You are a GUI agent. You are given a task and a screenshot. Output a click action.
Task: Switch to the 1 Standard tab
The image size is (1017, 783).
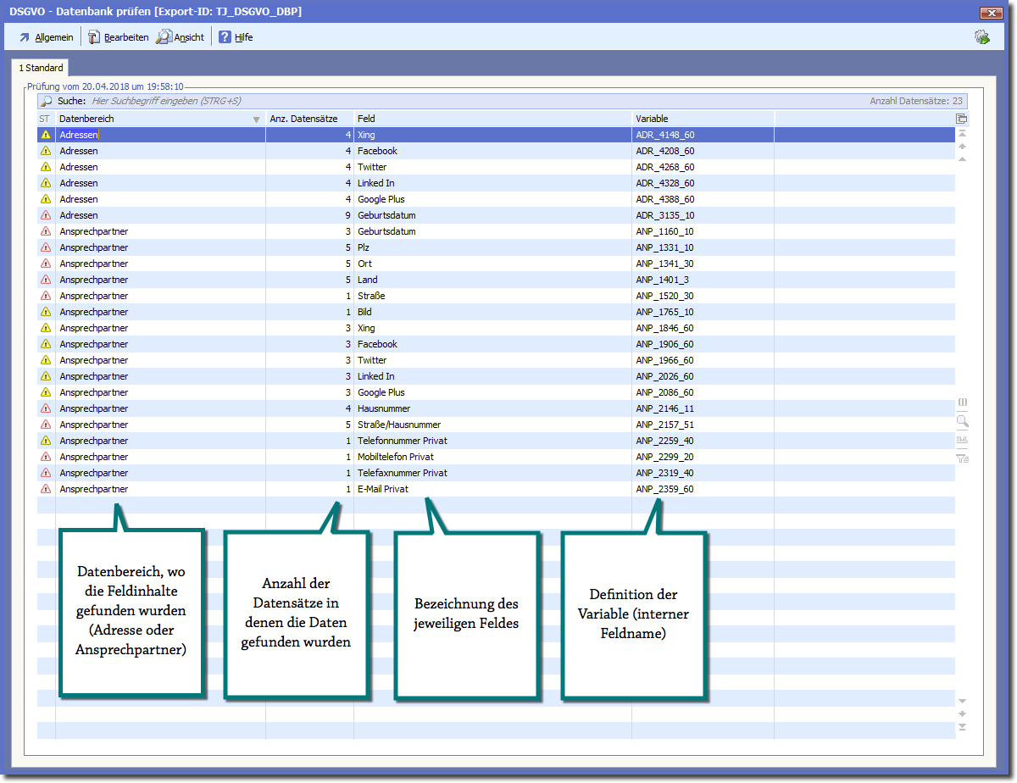pyautogui.click(x=41, y=68)
